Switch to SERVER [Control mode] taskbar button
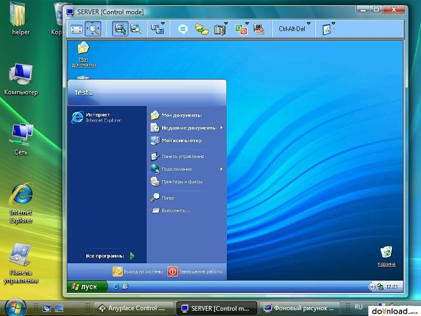Viewport: 421px width, 316px height. 217,308
